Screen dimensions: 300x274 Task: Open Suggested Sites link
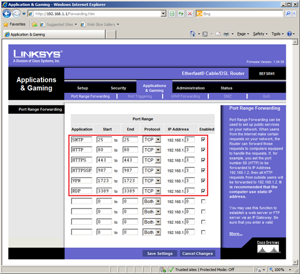click(58, 25)
